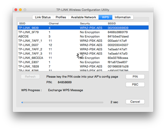
Task: Open the Information tab
Action: pos(123,17)
